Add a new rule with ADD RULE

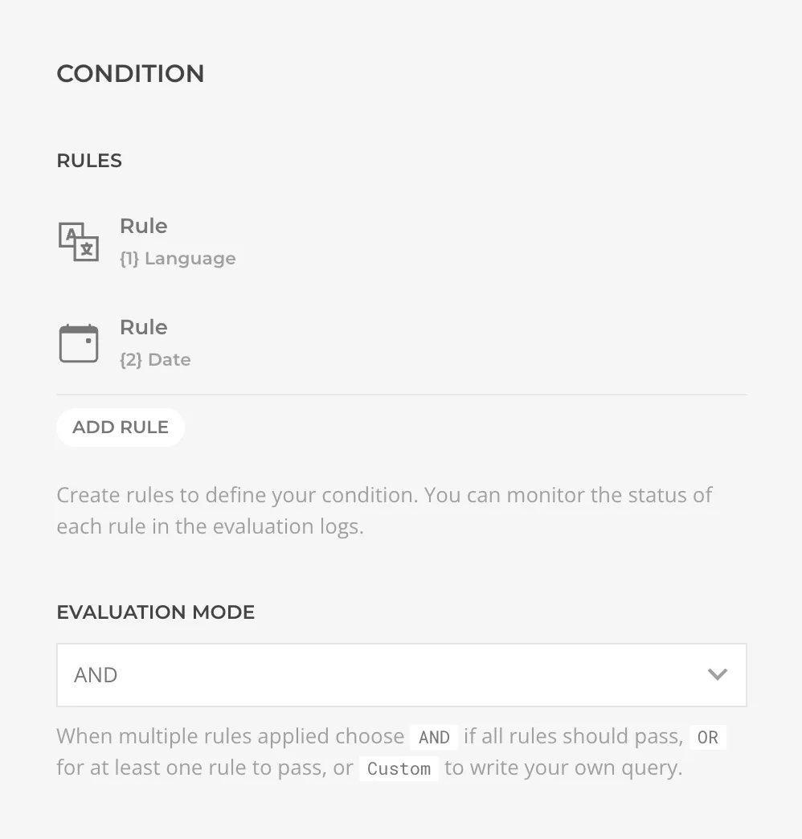click(121, 427)
